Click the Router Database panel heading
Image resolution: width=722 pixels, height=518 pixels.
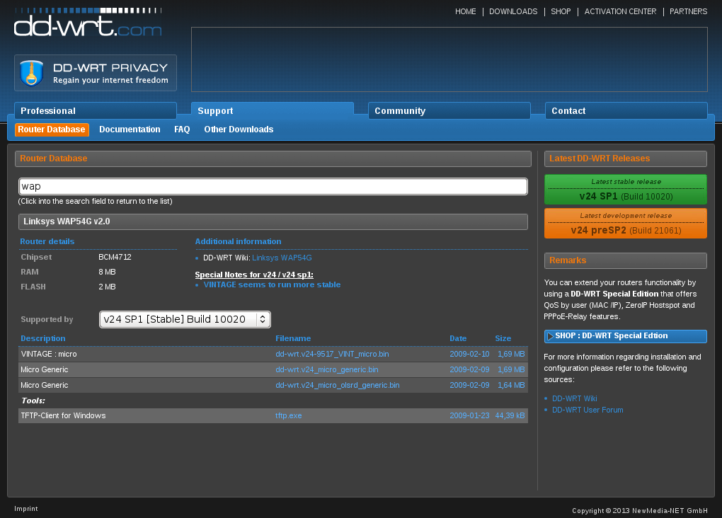pos(273,159)
